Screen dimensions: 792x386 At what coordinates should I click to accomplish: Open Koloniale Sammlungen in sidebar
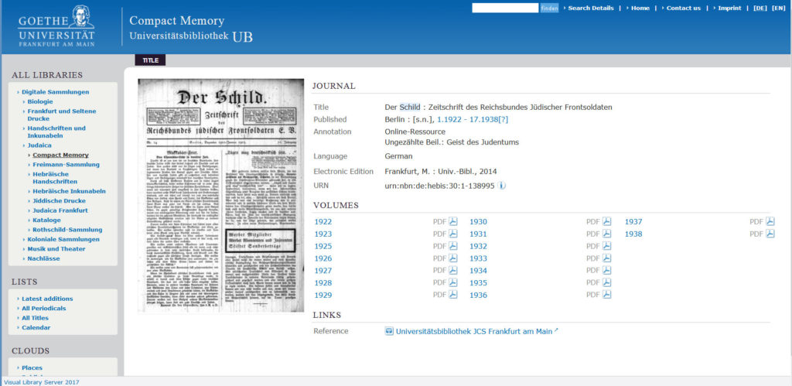click(63, 240)
